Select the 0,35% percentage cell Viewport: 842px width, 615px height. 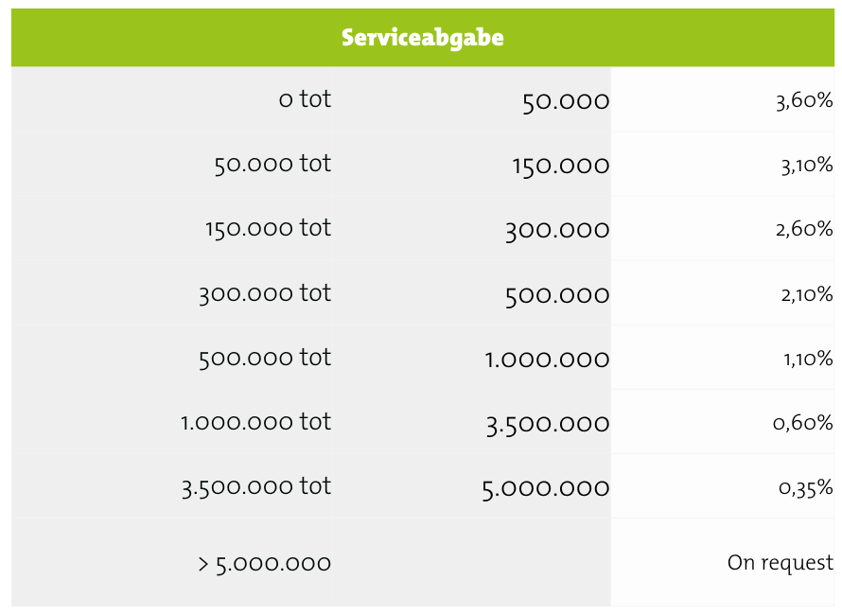pyautogui.click(x=722, y=486)
